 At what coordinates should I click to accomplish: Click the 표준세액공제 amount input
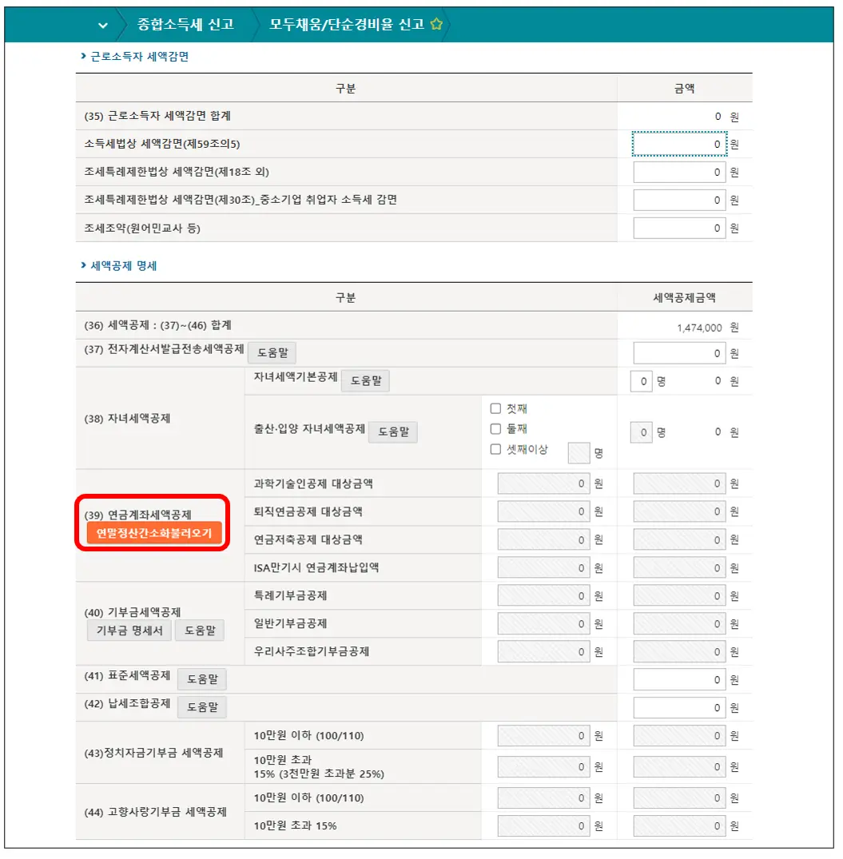coord(680,678)
